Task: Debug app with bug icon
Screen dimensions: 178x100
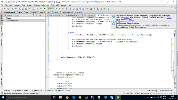Action: click(x=60, y=9)
